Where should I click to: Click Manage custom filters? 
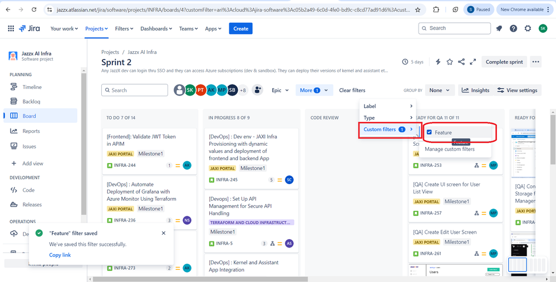[450, 149]
